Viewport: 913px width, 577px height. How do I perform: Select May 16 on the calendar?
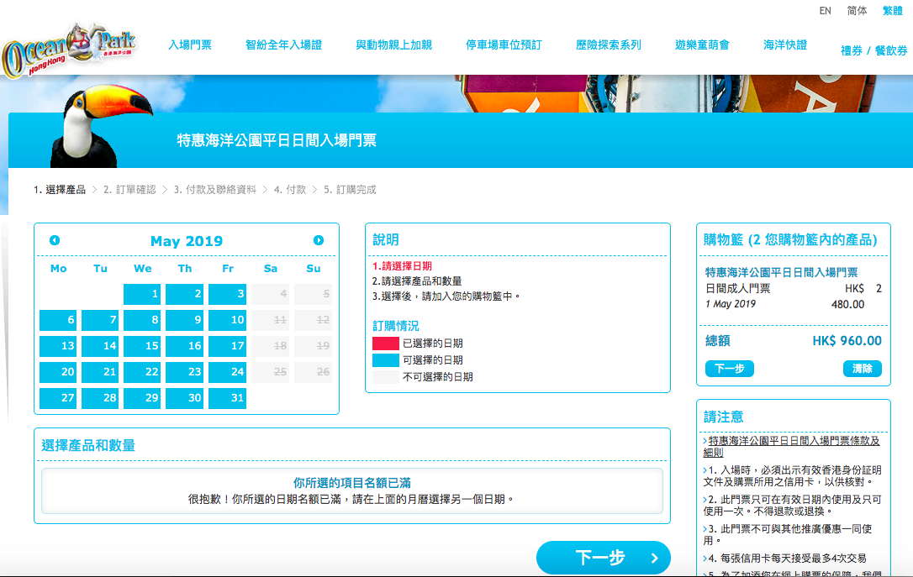click(x=185, y=346)
